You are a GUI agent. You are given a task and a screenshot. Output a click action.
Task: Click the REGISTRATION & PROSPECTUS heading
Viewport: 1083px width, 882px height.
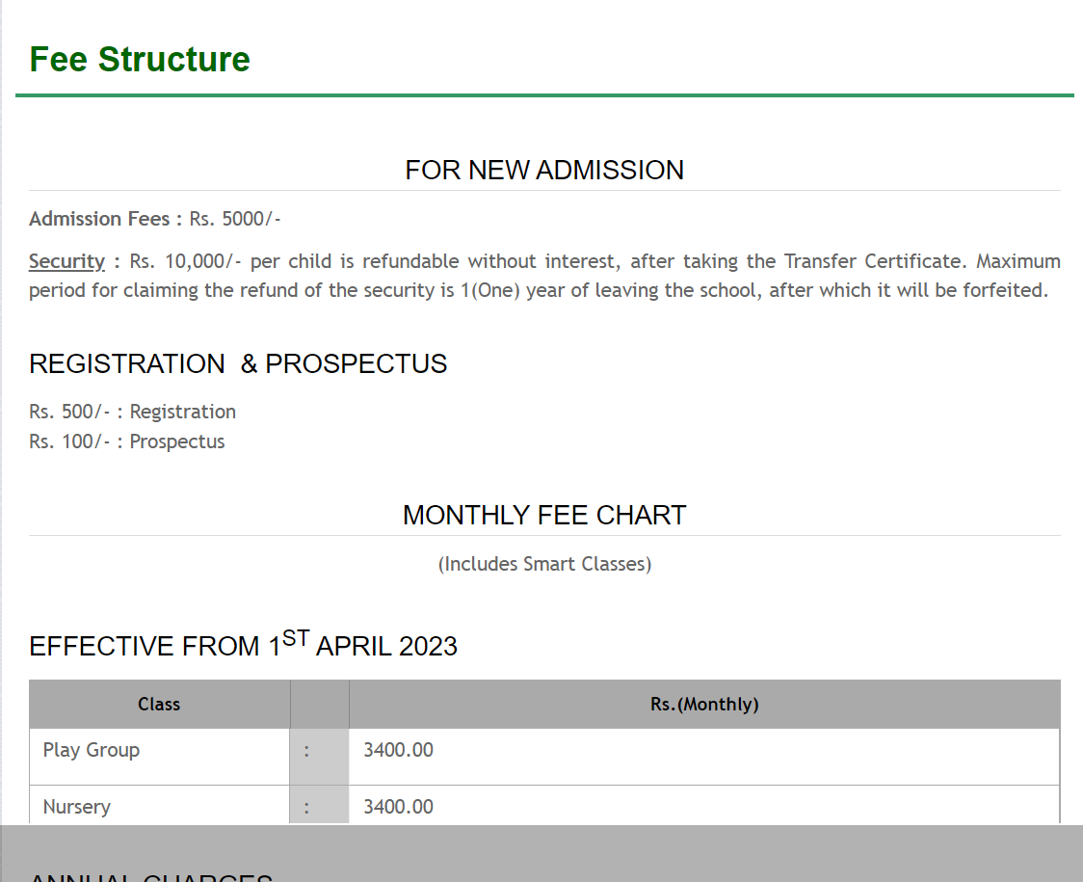pos(238,364)
